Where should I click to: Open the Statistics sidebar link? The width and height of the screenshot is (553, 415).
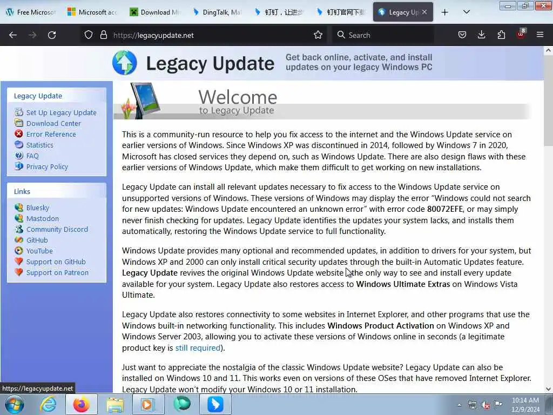40,145
